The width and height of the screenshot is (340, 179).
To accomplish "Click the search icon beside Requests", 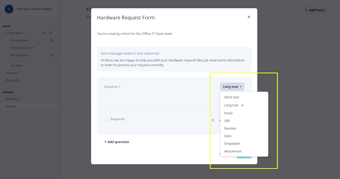I will (51, 33).
